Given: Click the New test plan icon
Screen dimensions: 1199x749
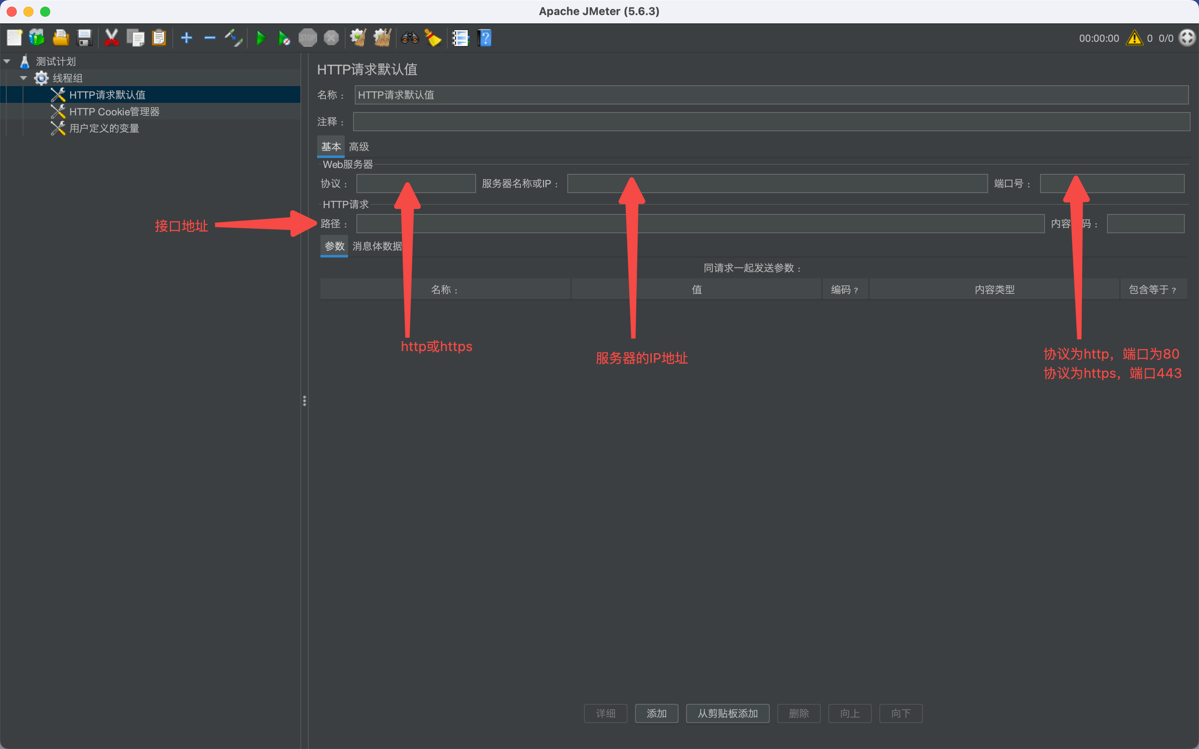Looking at the screenshot, I should (x=14, y=38).
